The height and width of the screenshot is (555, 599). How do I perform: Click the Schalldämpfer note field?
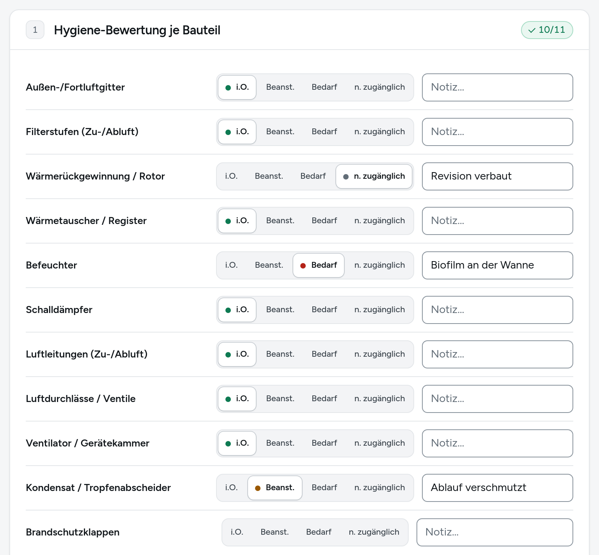[x=498, y=310]
